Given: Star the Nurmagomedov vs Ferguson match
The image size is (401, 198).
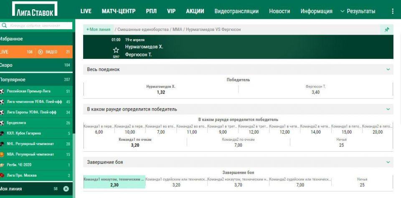Looking at the screenshot, I should click(116, 50).
